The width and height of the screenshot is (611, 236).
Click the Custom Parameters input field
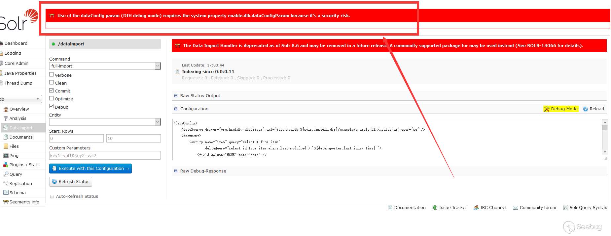pyautogui.click(x=105, y=155)
